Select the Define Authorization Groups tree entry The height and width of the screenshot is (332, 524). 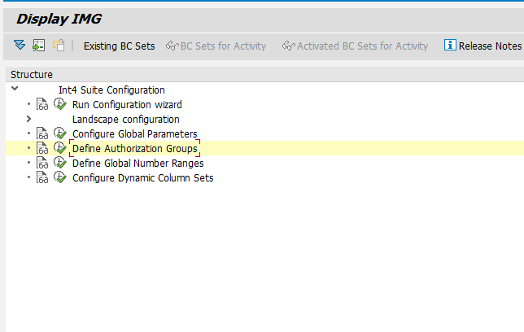click(134, 149)
